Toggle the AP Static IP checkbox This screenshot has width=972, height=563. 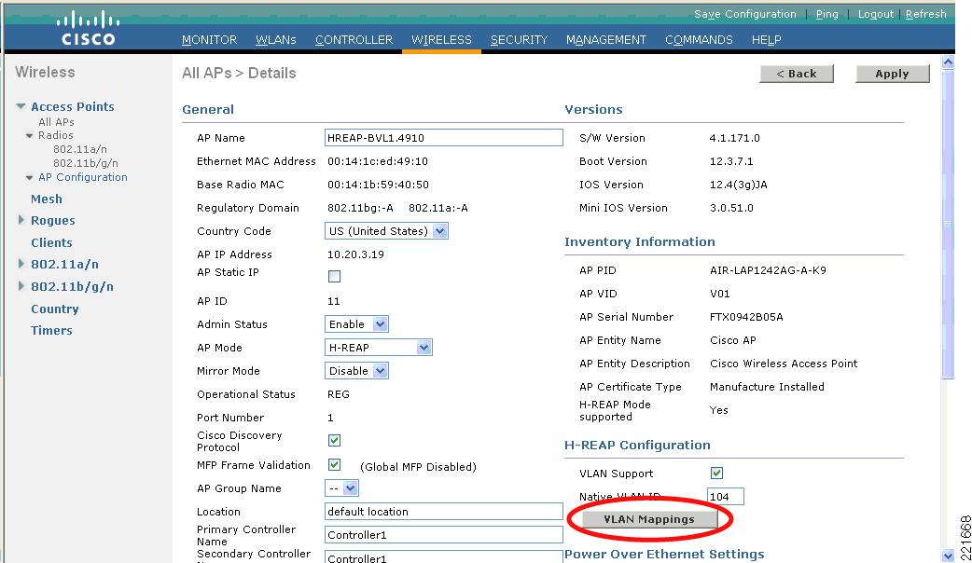pyautogui.click(x=334, y=276)
